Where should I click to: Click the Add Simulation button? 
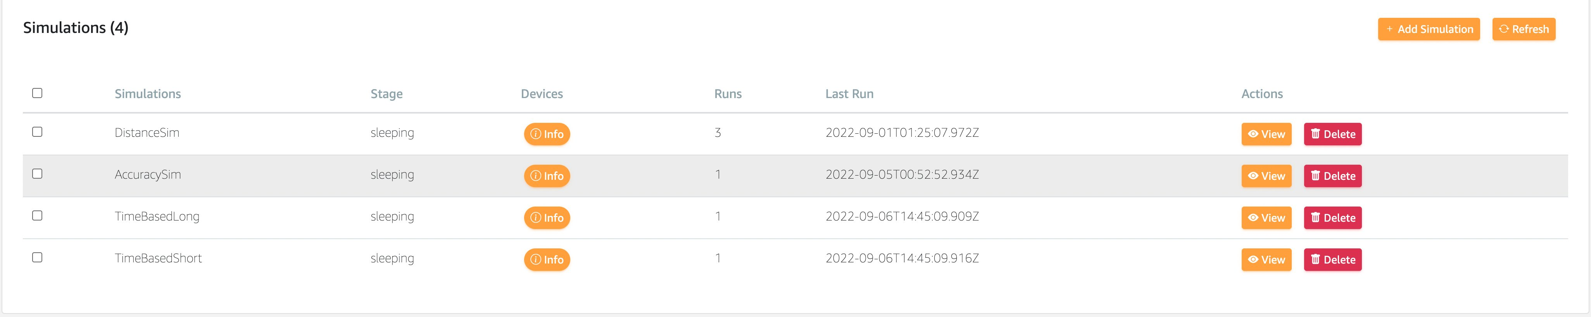point(1428,29)
